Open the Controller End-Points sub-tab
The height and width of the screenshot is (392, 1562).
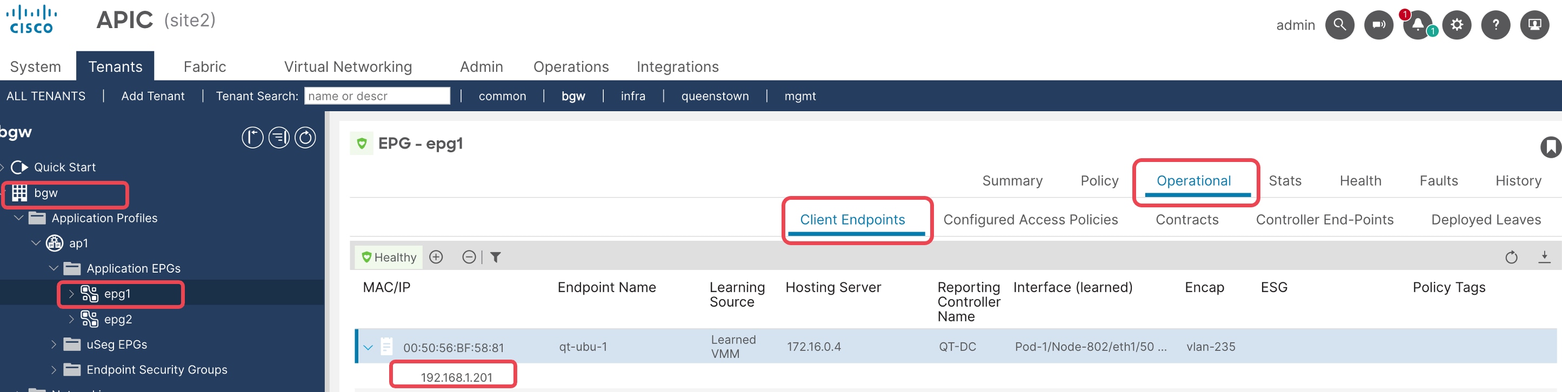[x=1325, y=219]
